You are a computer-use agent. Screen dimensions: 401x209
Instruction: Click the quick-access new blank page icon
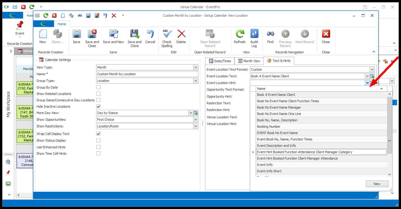[x=63, y=15]
